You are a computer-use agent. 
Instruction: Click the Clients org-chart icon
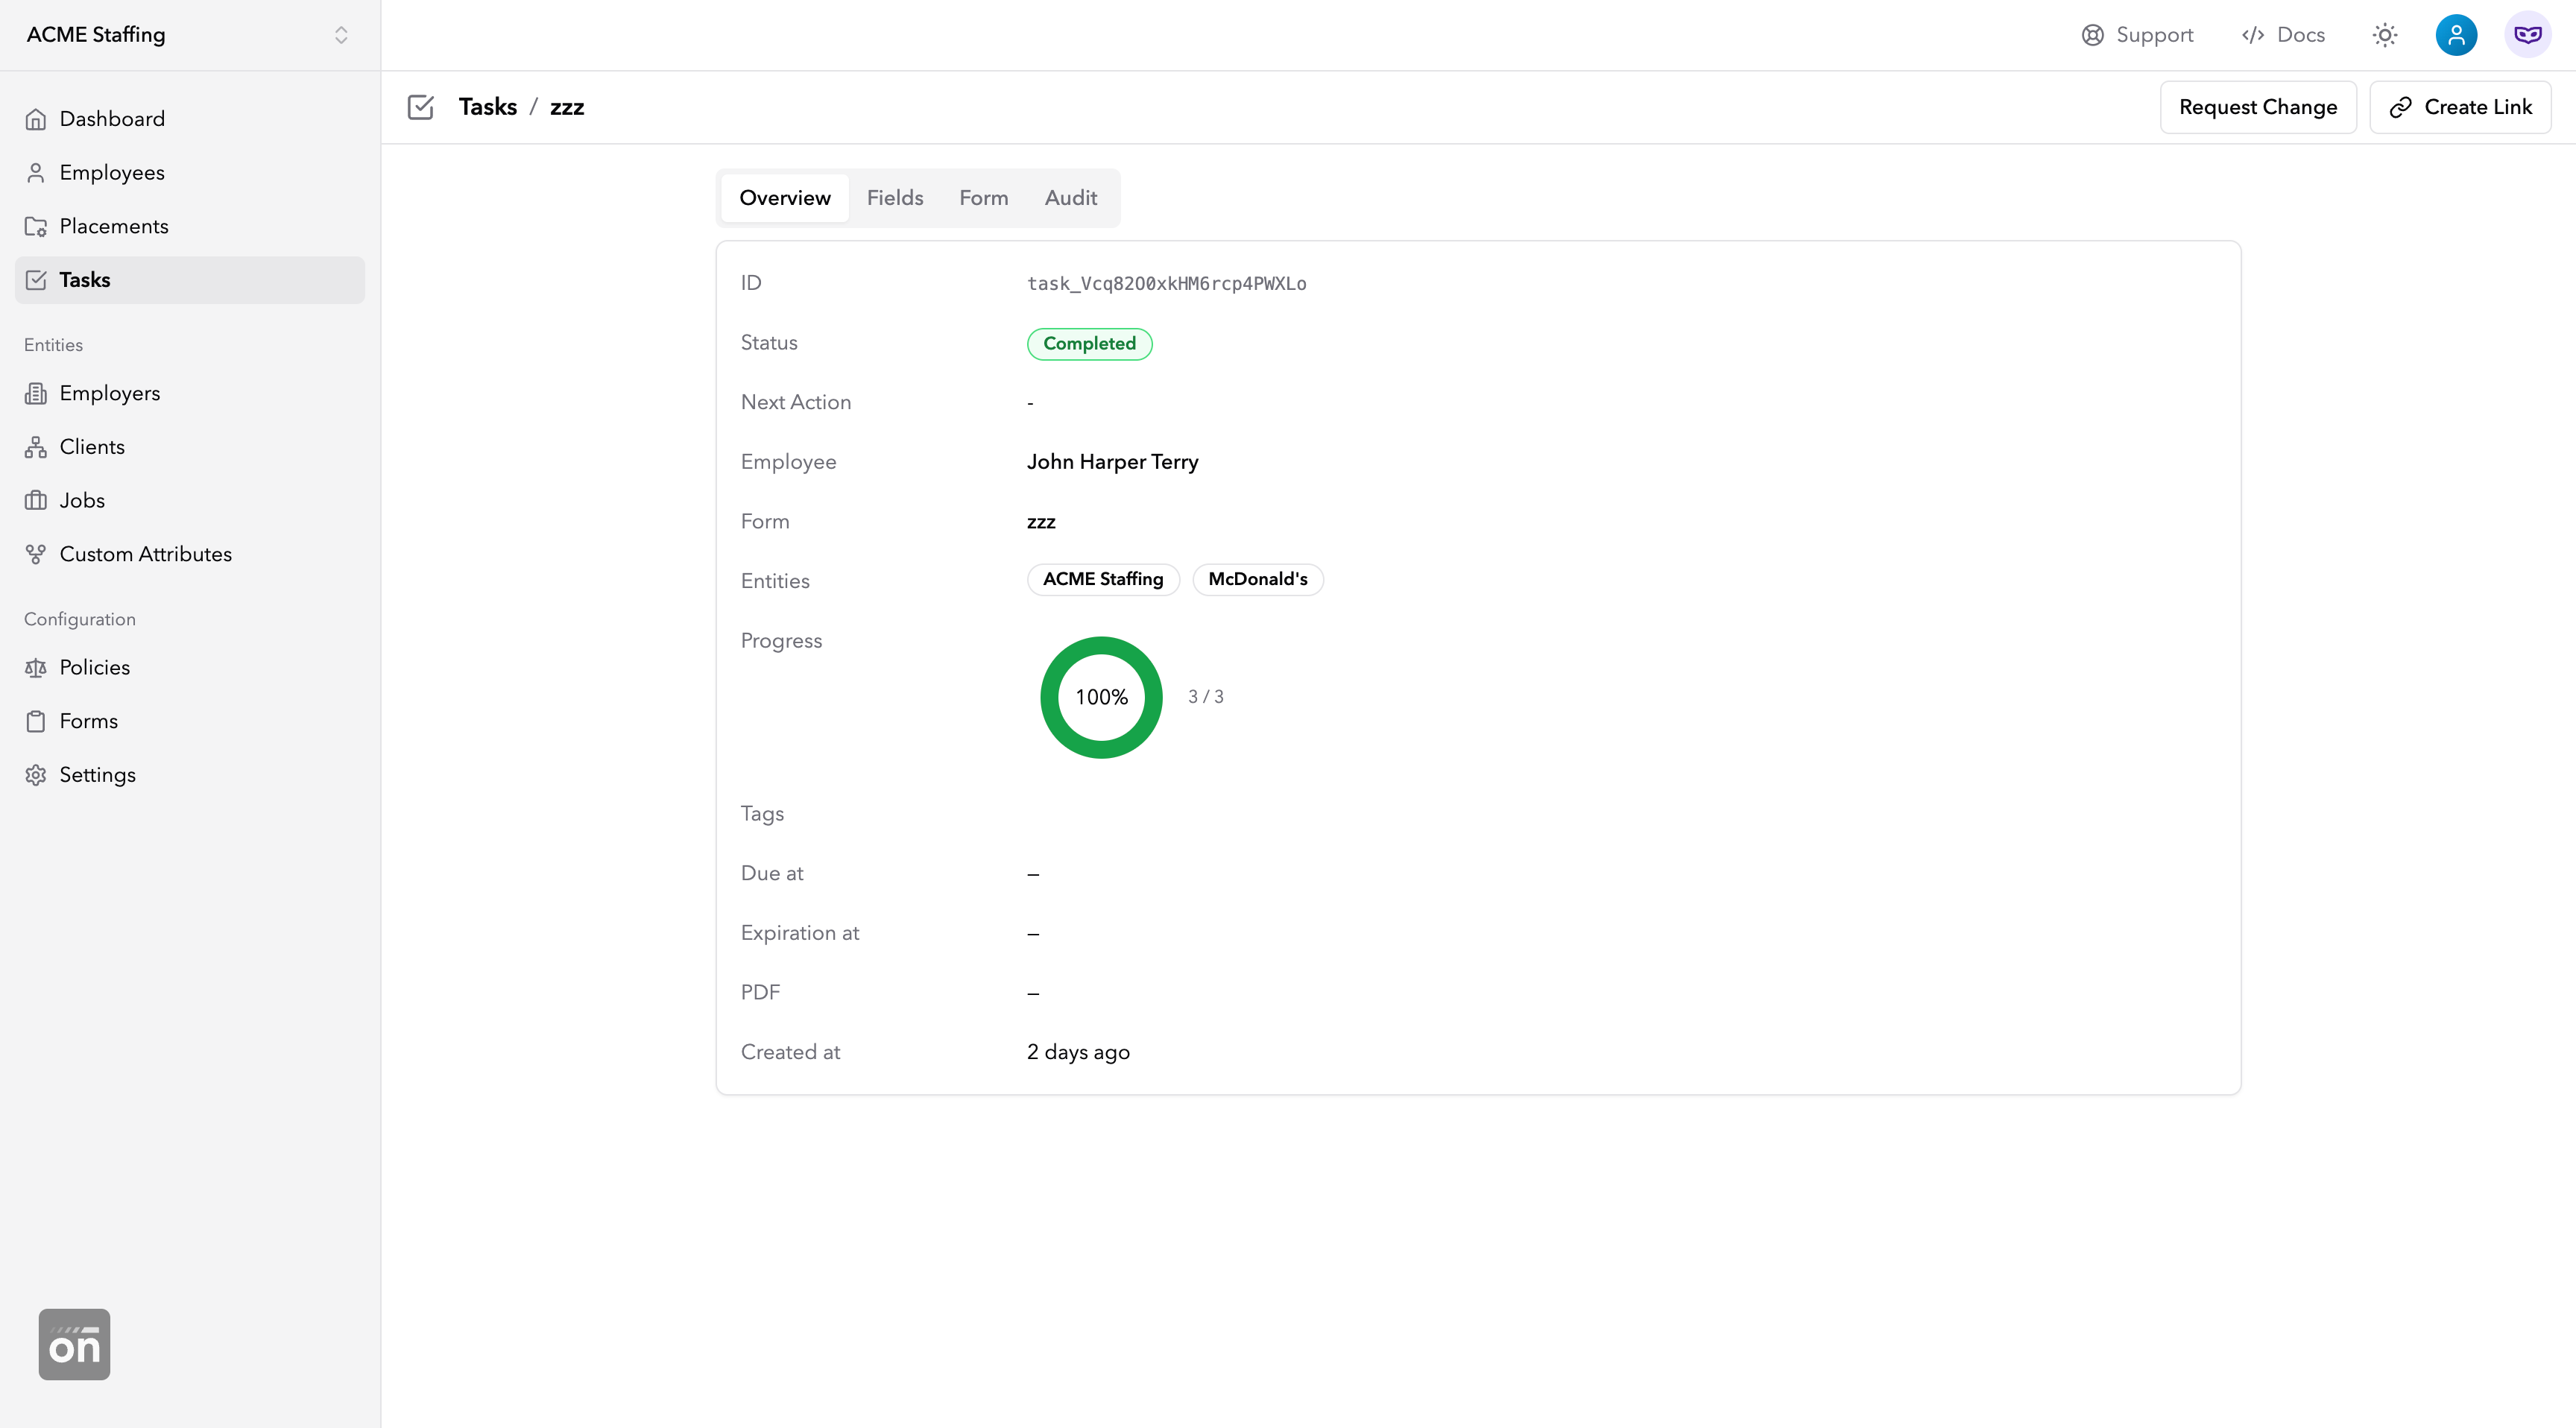point(36,447)
